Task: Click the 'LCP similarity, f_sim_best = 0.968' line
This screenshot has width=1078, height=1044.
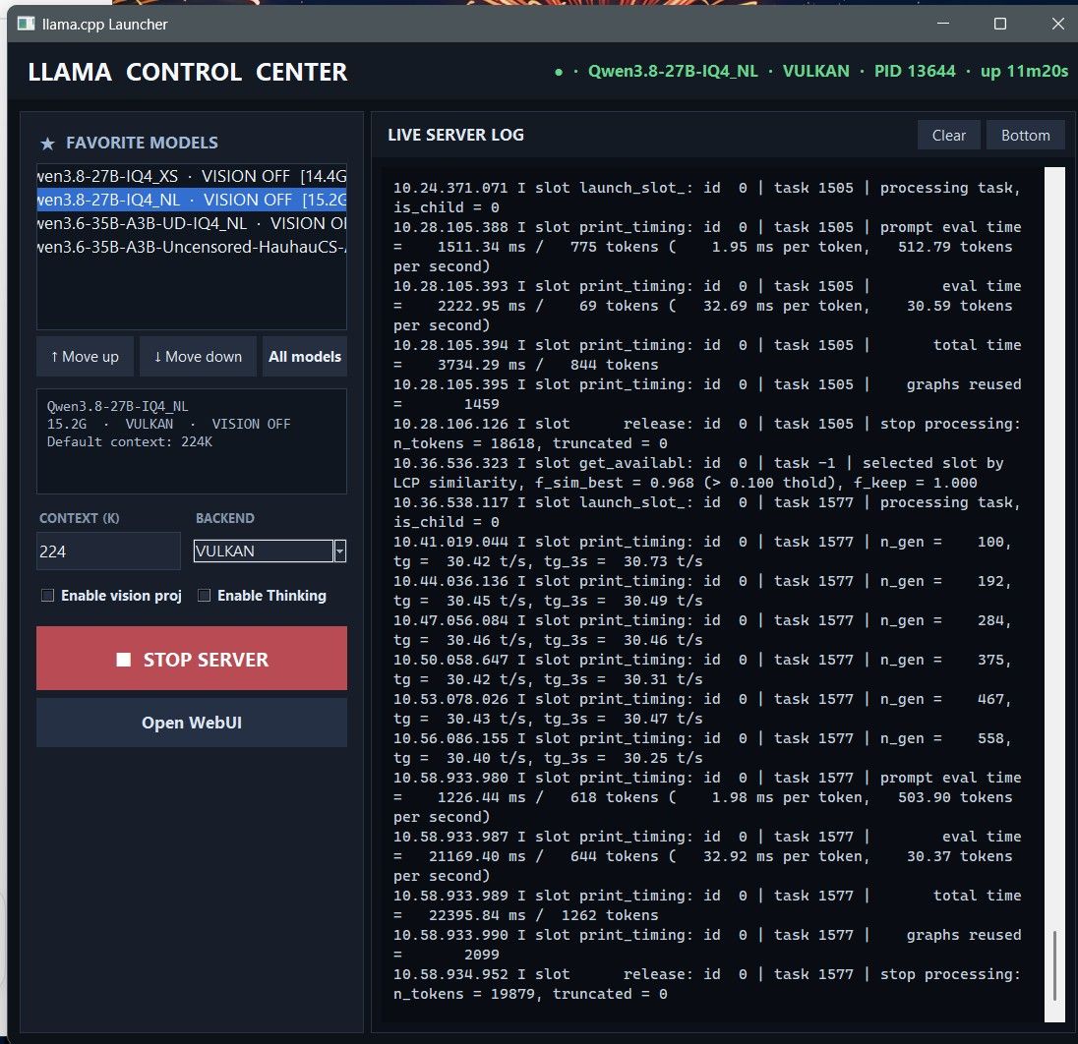Action: point(685,483)
